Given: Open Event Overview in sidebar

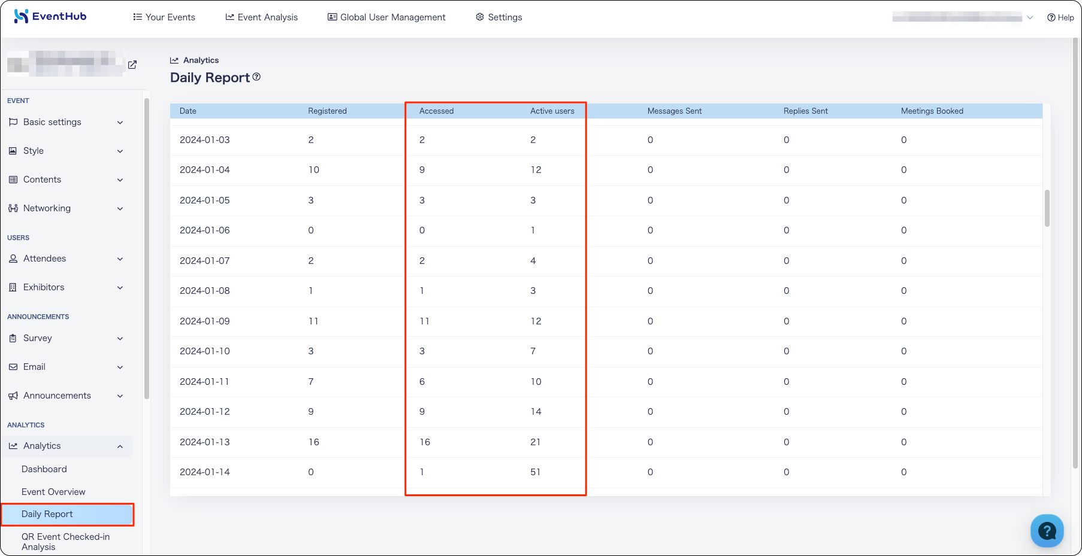Looking at the screenshot, I should [x=53, y=492].
